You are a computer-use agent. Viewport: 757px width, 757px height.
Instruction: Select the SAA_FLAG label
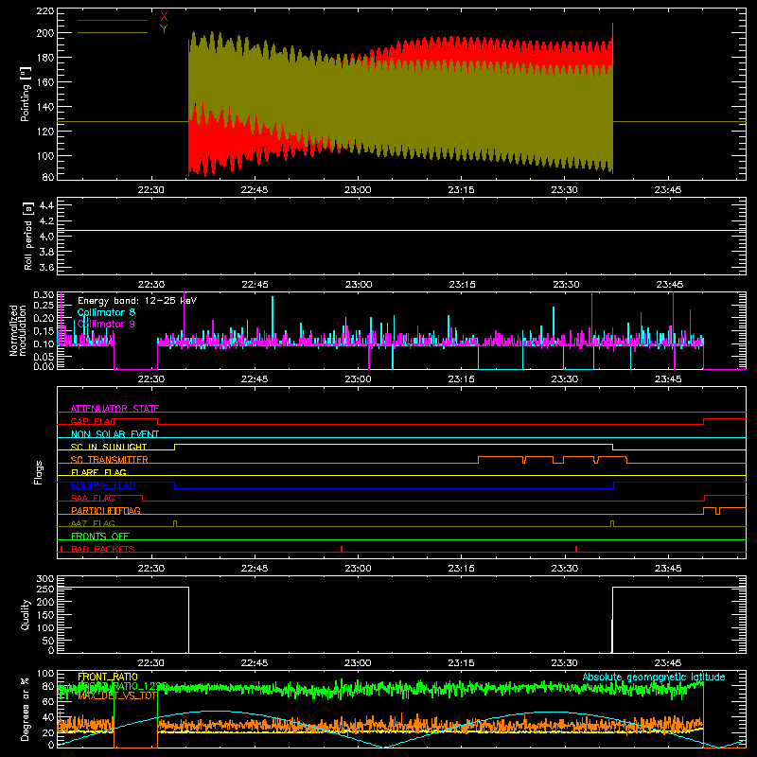[x=93, y=498]
